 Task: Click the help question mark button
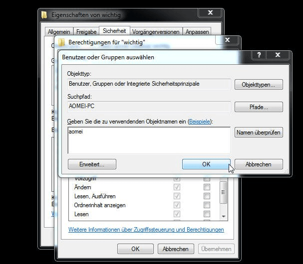pos(259,55)
